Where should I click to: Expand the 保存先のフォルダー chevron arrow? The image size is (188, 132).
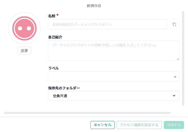click(174, 96)
